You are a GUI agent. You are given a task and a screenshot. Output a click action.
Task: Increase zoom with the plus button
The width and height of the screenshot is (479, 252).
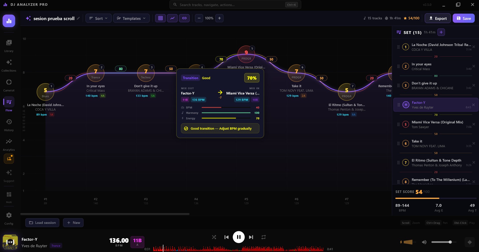tap(219, 18)
